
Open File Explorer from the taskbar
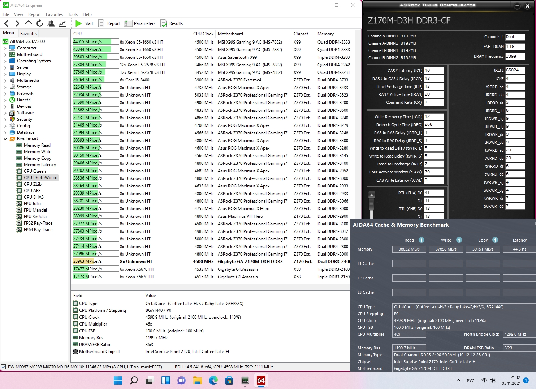pyautogui.click(x=198, y=380)
